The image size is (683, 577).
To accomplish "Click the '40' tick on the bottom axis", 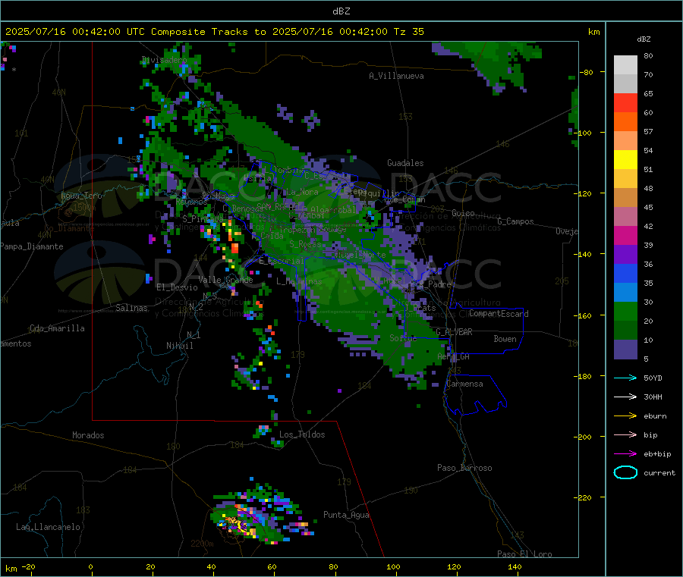I will (x=211, y=566).
